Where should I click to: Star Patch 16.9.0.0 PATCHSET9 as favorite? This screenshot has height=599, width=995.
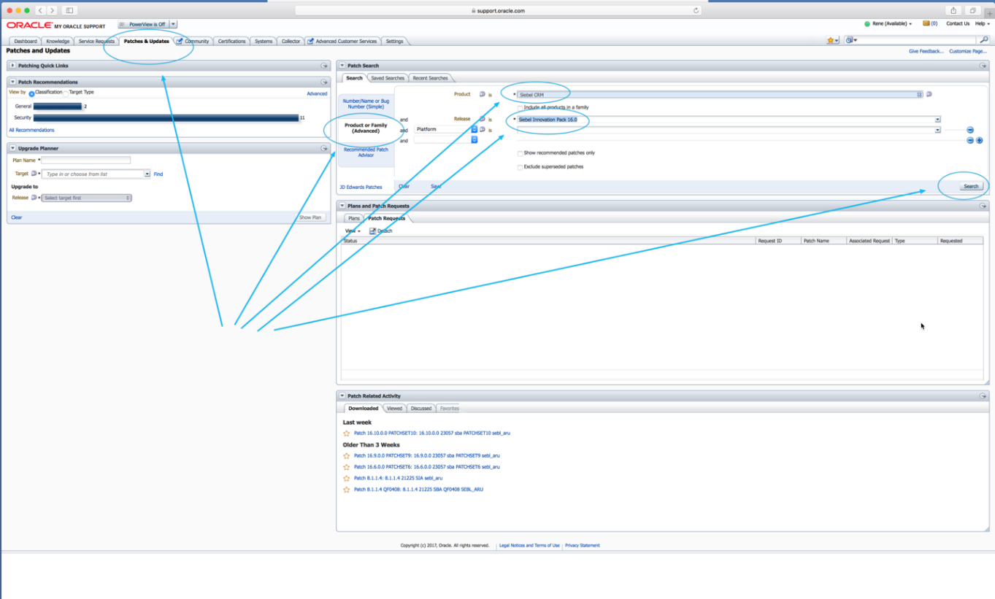click(x=347, y=456)
